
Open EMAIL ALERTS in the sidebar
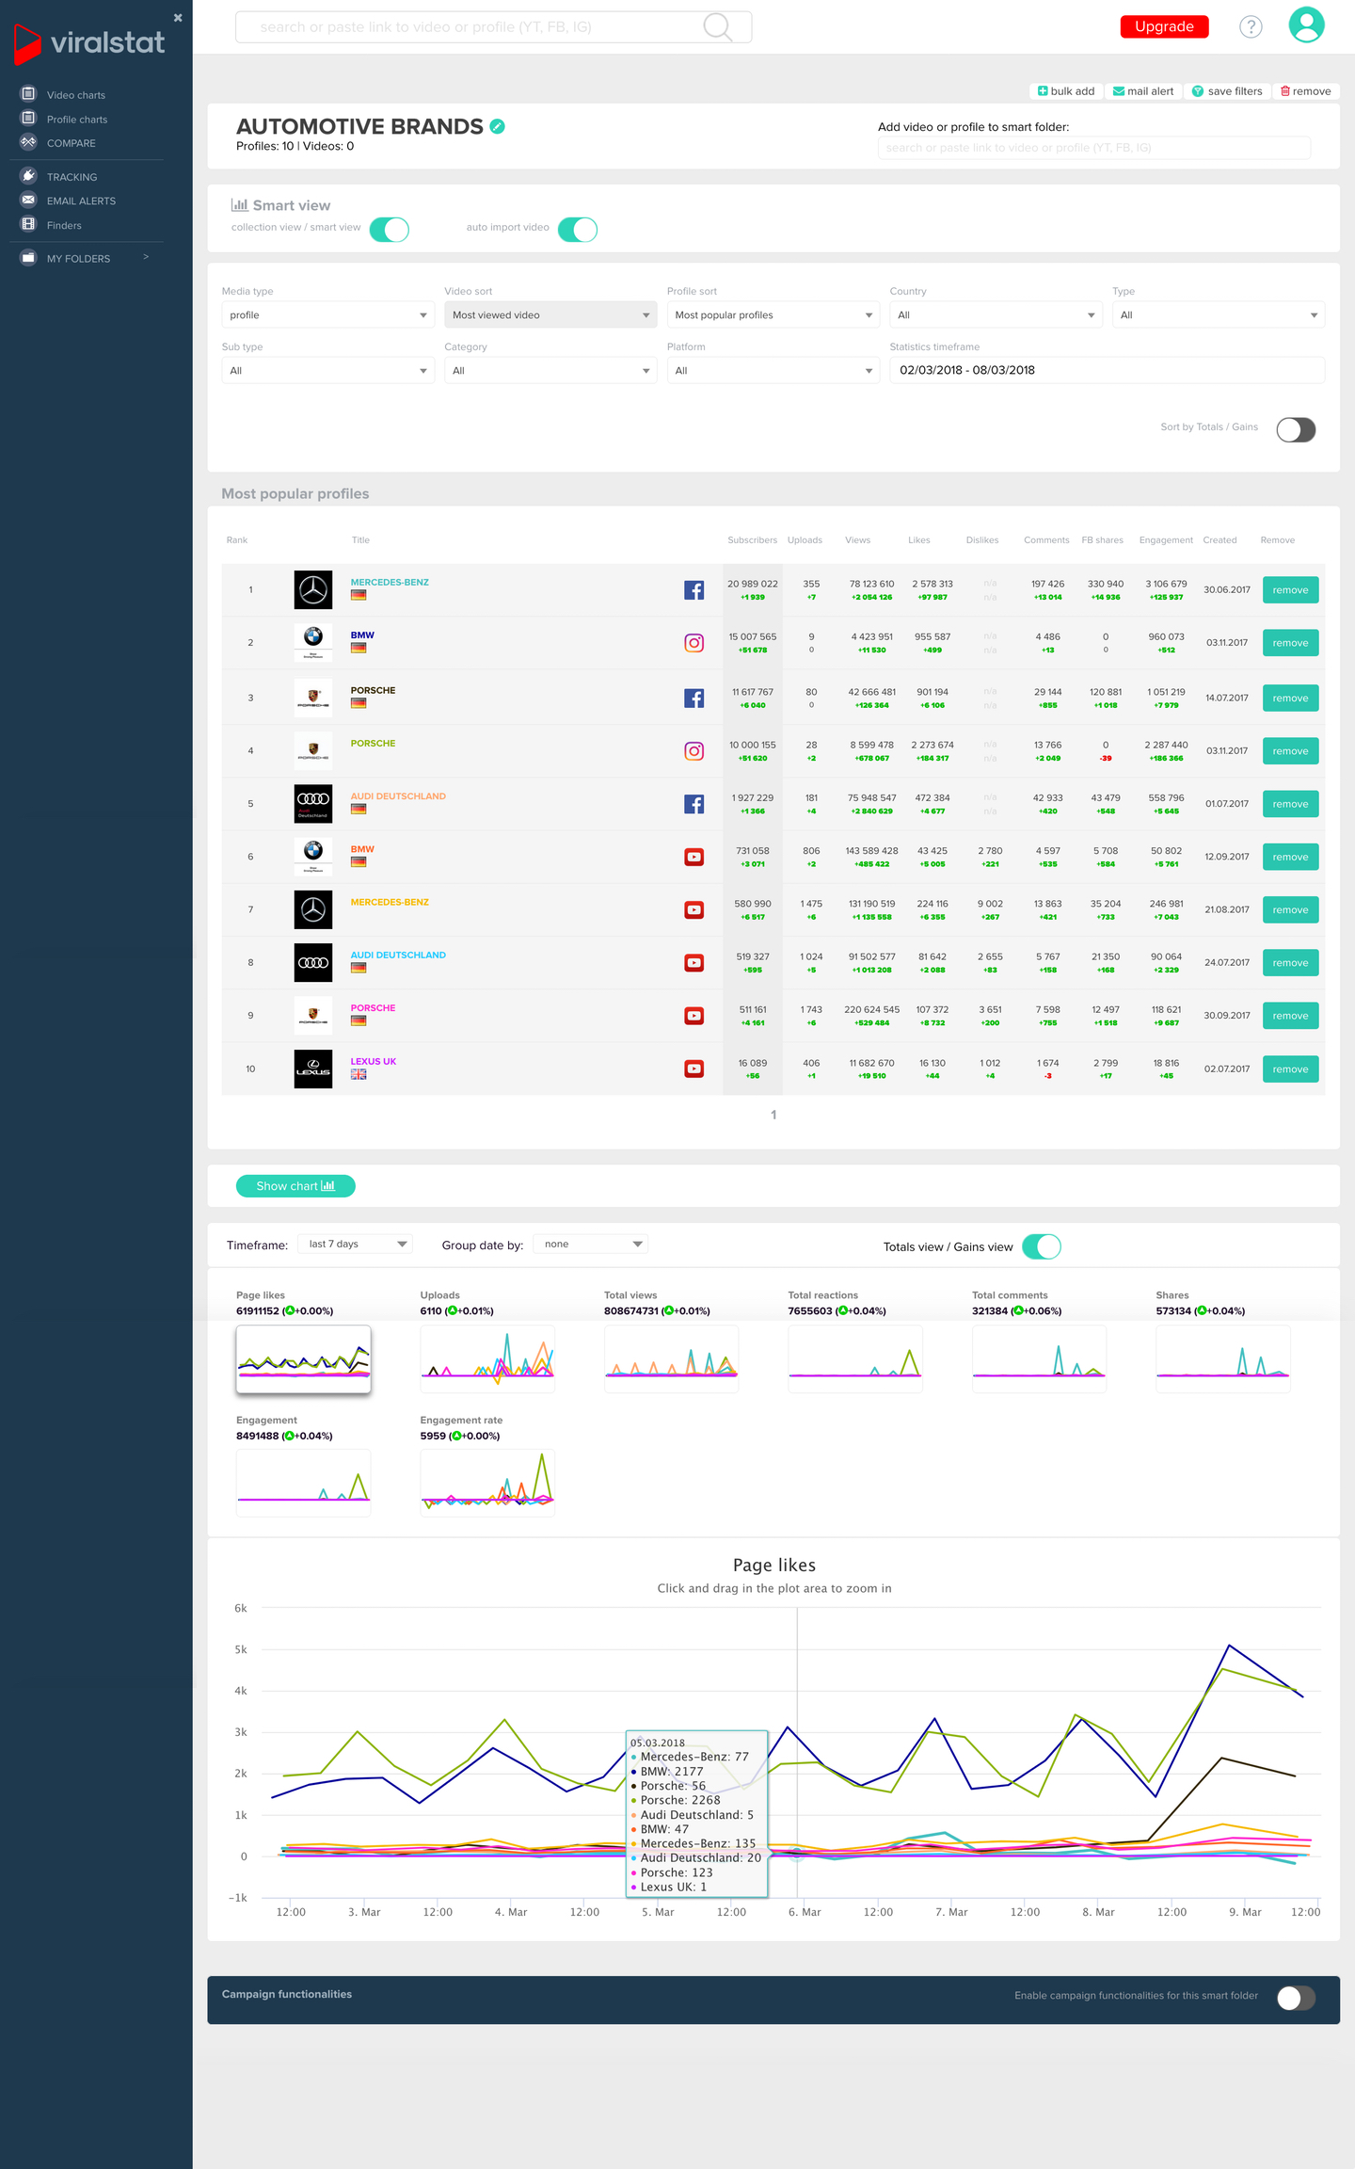[82, 201]
